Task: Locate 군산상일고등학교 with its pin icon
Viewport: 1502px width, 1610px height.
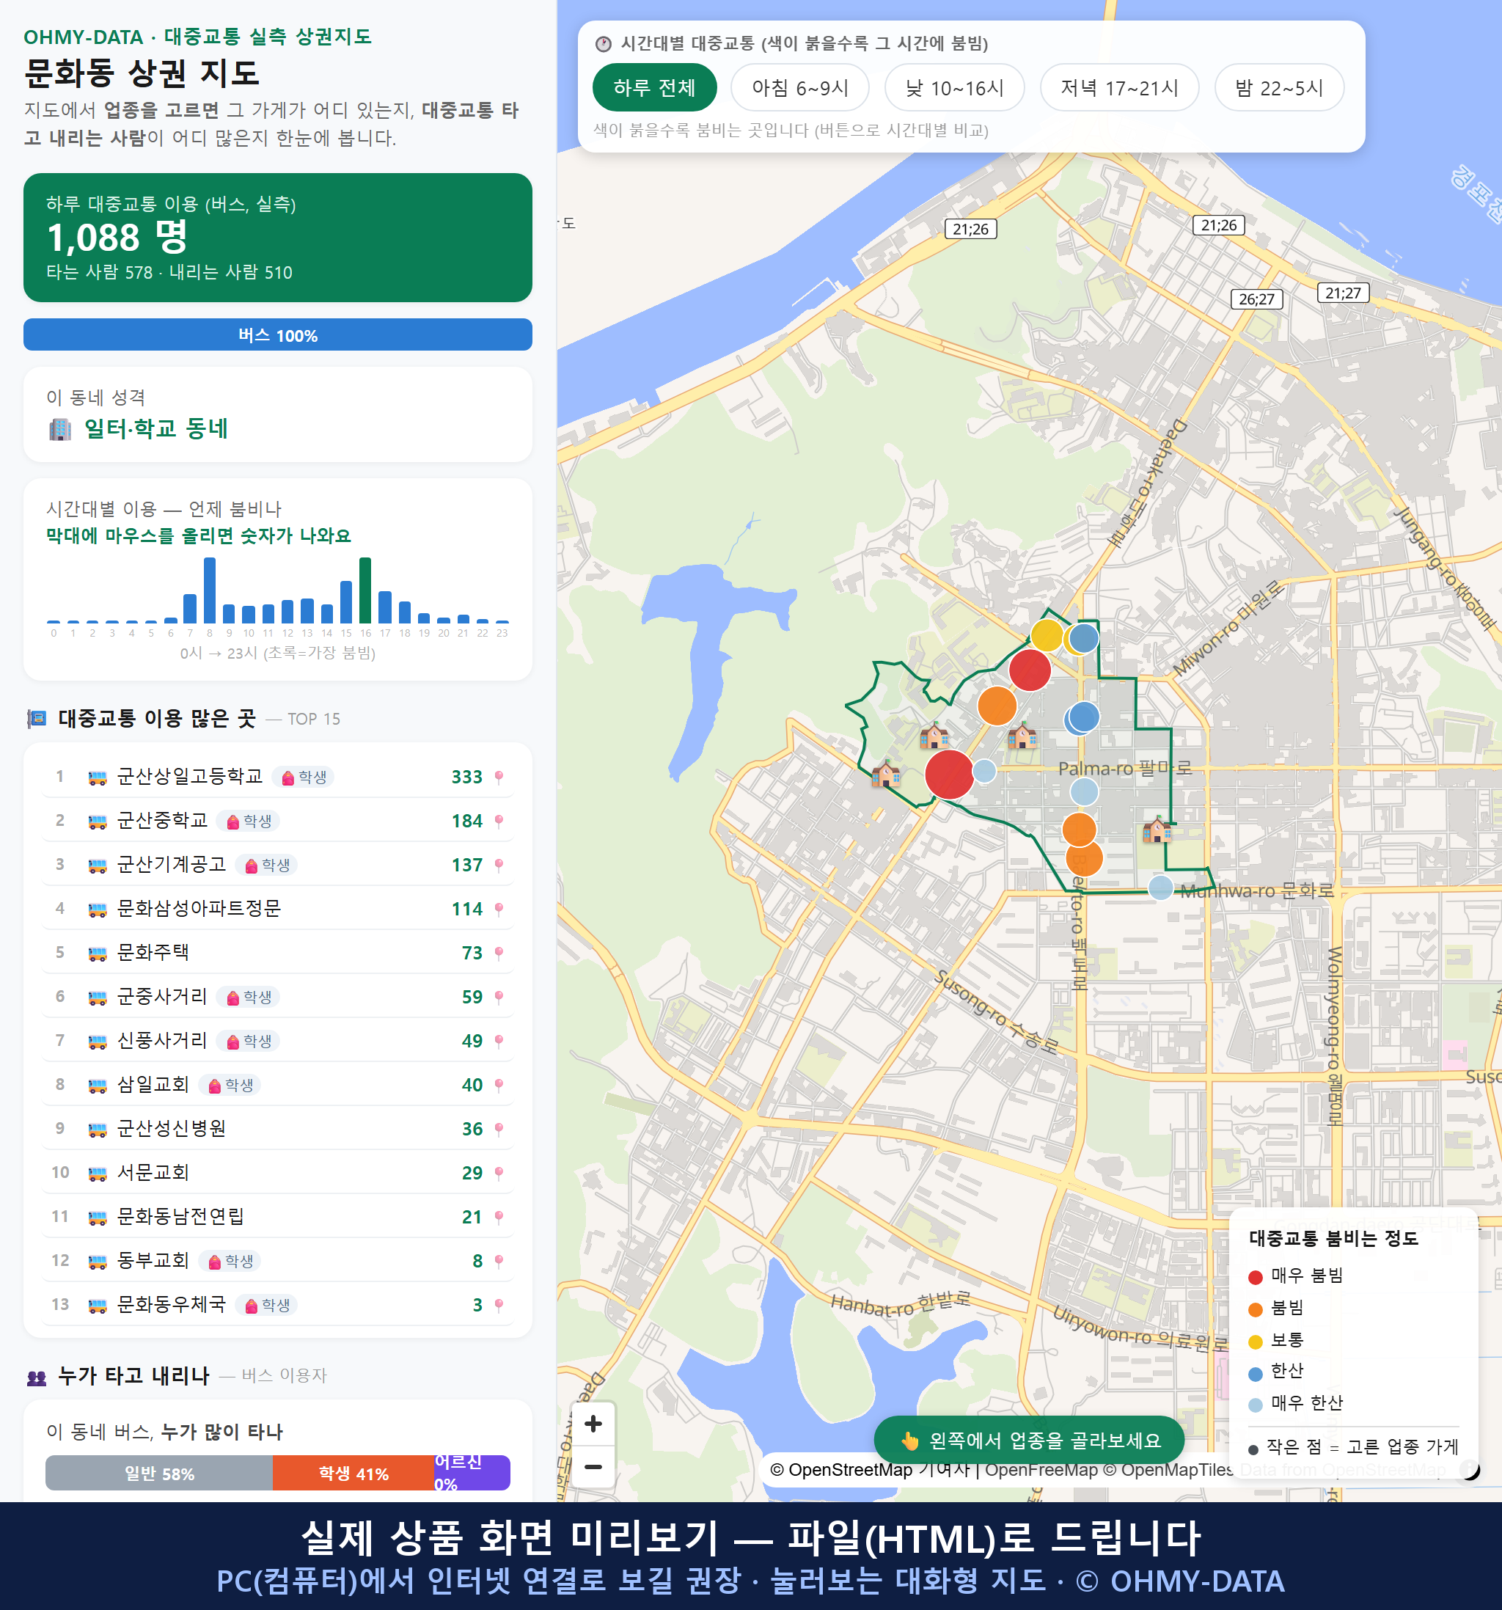Action: pyautogui.click(x=499, y=777)
